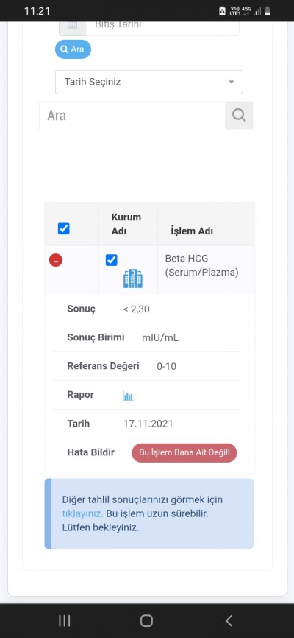The height and width of the screenshot is (638, 294).
Task: Click the magnifier search icon button
Action: tap(239, 116)
